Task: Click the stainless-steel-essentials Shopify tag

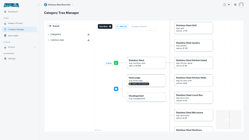Action: coord(139,84)
